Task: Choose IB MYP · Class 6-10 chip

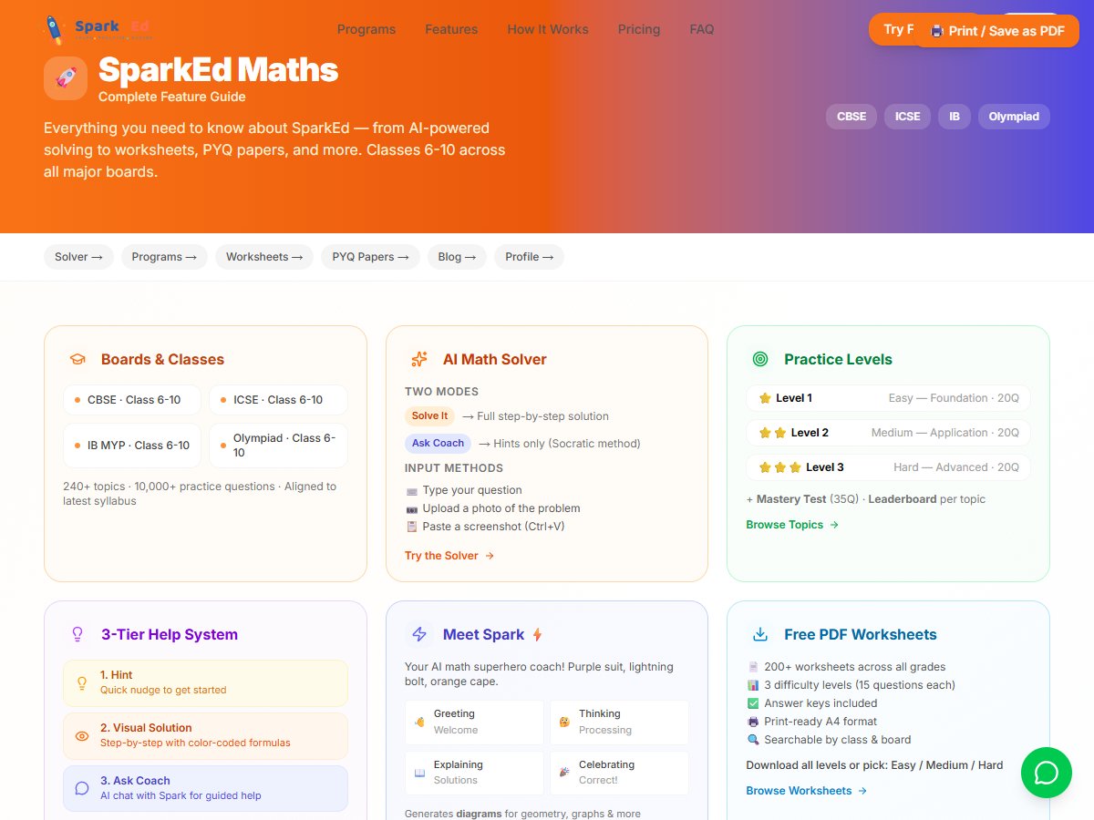Action: [x=132, y=446]
